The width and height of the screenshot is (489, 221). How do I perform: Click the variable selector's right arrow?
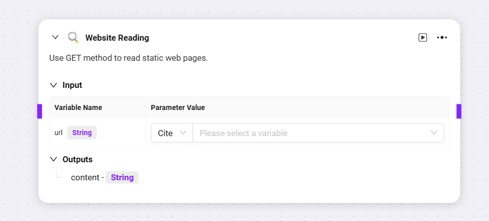click(x=434, y=133)
